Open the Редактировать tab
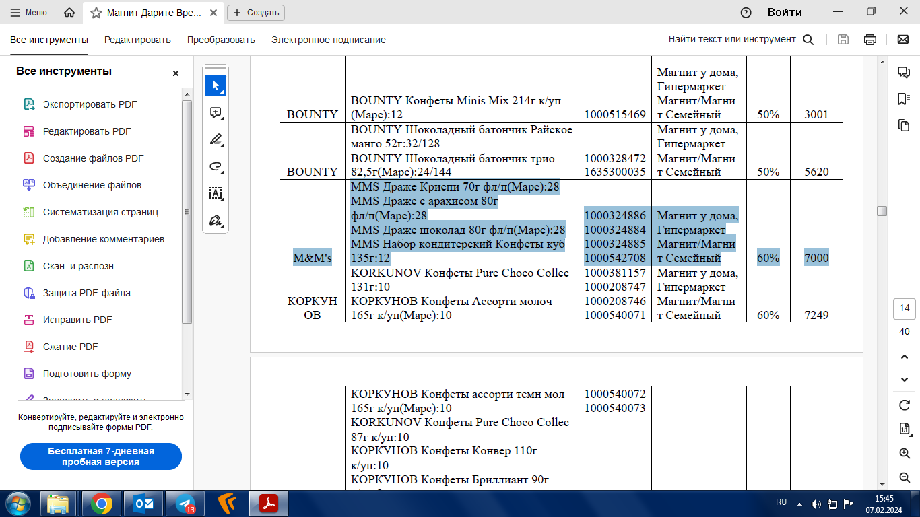This screenshot has width=920, height=517. tap(137, 40)
